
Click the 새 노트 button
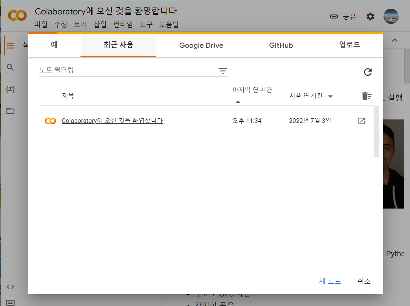pyautogui.click(x=330, y=281)
